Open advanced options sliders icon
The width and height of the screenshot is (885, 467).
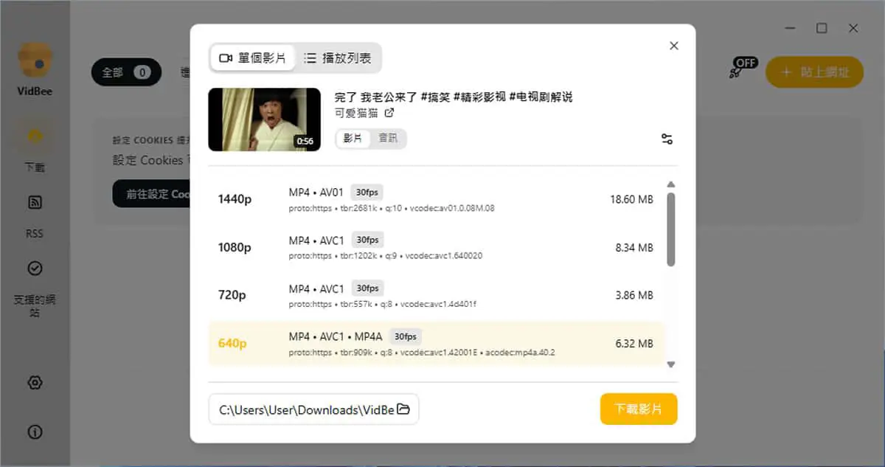point(667,139)
